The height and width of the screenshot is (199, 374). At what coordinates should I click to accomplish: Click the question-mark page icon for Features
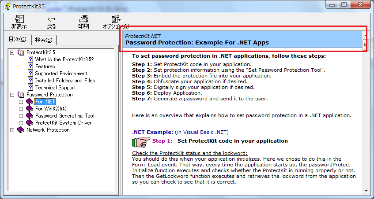[x=30, y=66]
